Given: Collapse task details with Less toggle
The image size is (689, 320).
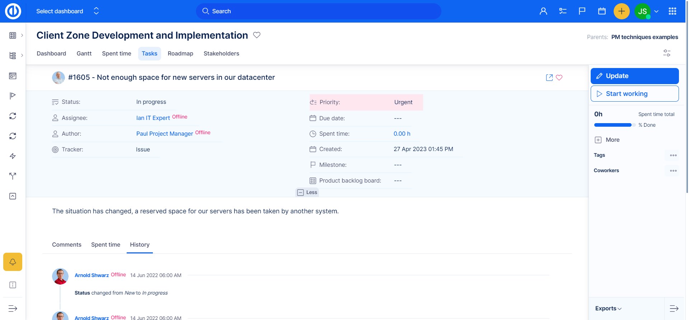Looking at the screenshot, I should click(308, 193).
